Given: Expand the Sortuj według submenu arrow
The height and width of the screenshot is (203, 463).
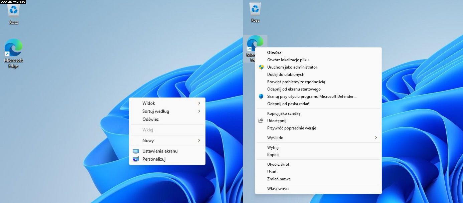Looking at the screenshot, I should point(199,111).
